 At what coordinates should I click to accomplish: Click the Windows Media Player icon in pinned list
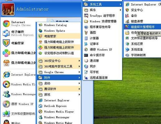pyautogui.click(x=6, y=84)
